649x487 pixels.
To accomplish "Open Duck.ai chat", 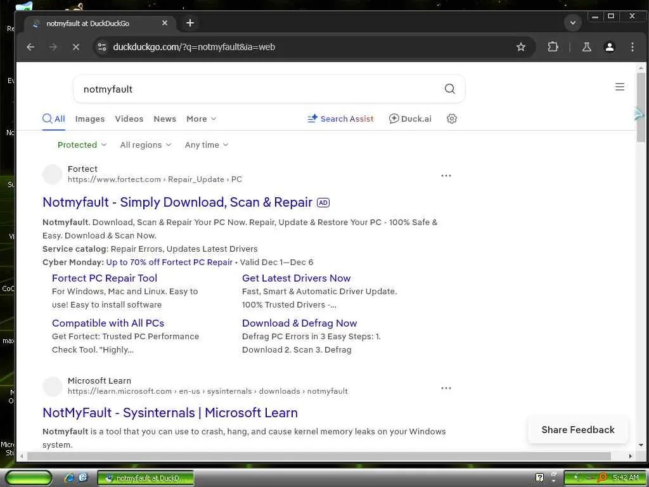I will click(x=410, y=119).
